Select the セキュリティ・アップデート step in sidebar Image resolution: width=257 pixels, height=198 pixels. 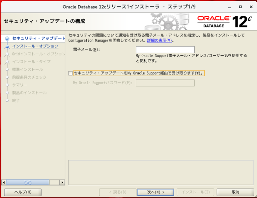point(39,38)
